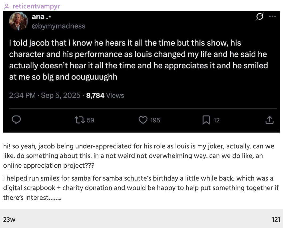Viewport: 283px width, 228px height.
Task: Click the retweet count 59
Action: click(90, 120)
